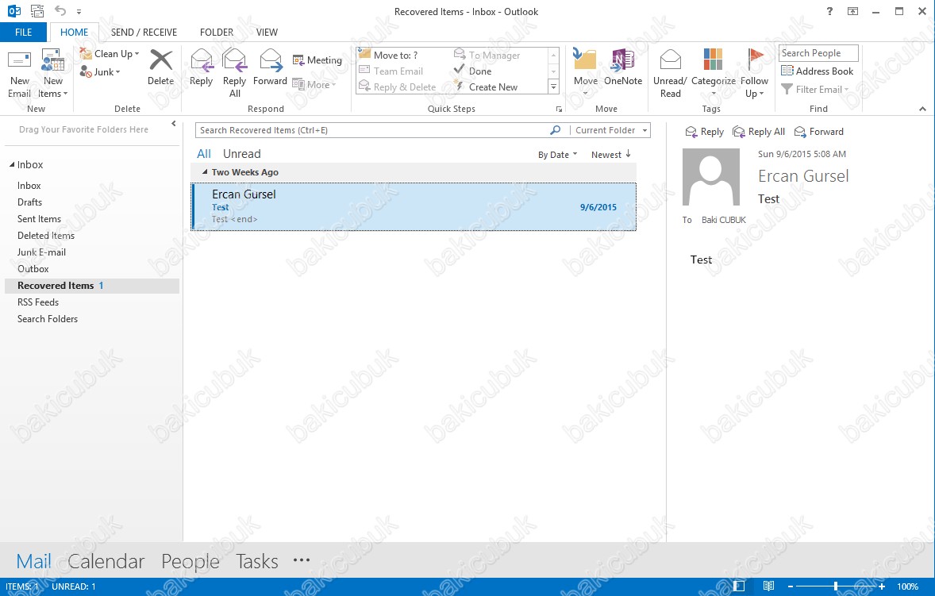Open the Move folder dropdown

pyautogui.click(x=585, y=74)
